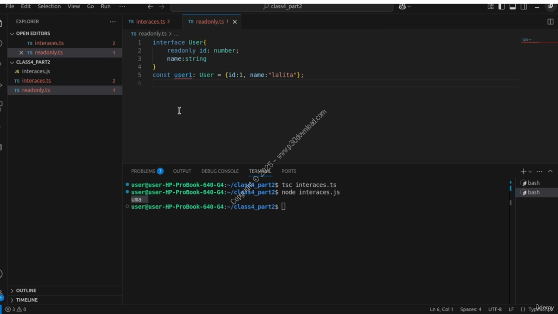Open the Copilot chat icon in title bar

pos(402,7)
